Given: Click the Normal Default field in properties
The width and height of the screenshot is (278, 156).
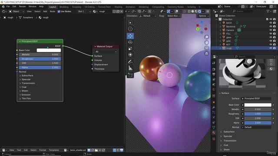Looking at the screenshot, I should click(x=256, y=127).
